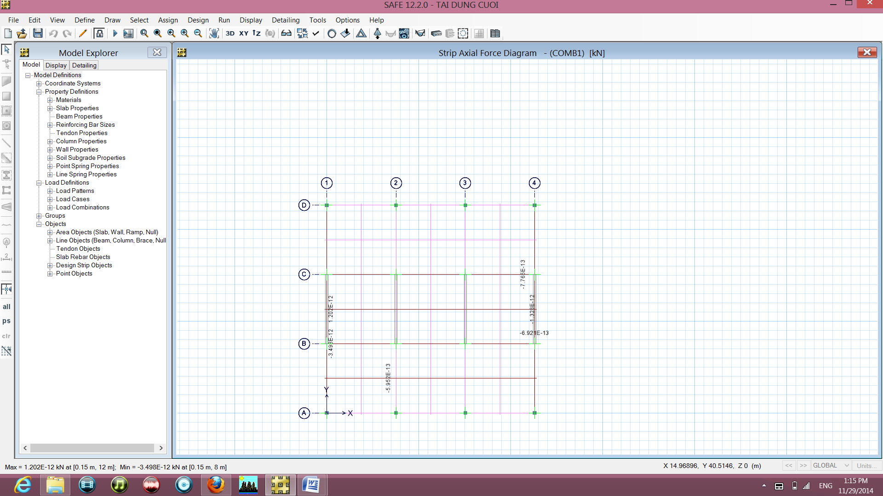This screenshot has height=496, width=883.
Task: Click the pencil edit icon
Action: pos(83,34)
